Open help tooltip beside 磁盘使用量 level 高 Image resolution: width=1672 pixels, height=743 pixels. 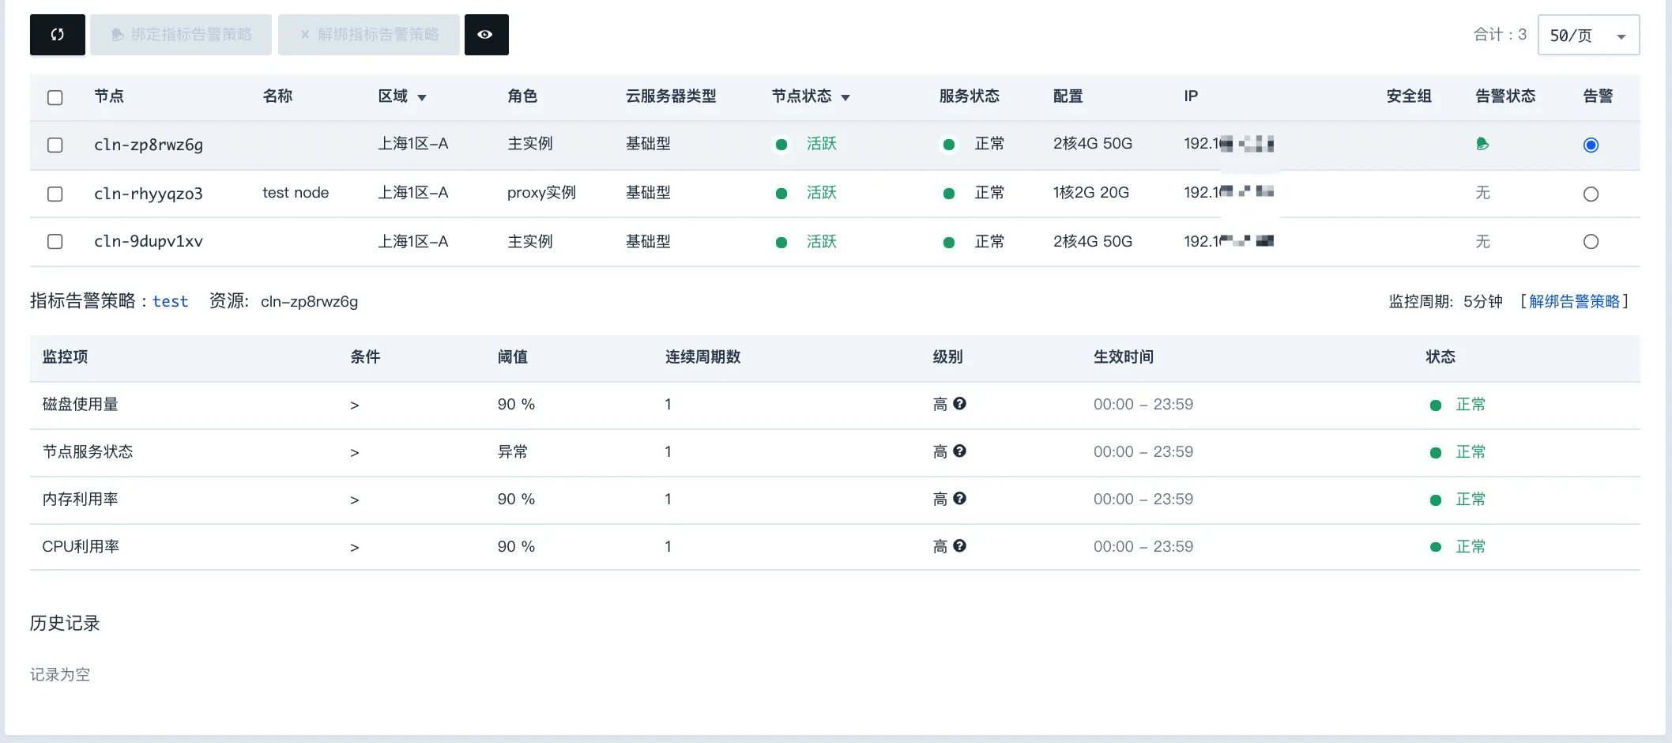click(x=958, y=404)
